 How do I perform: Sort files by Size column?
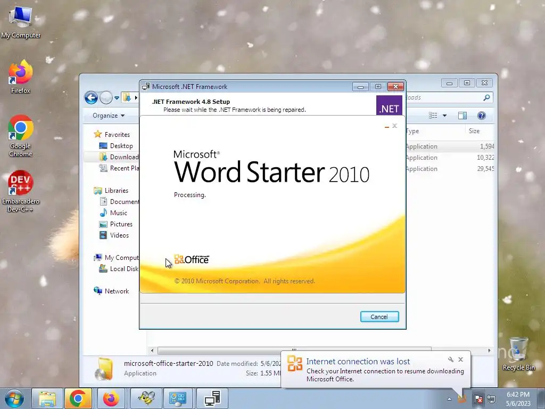click(x=480, y=131)
